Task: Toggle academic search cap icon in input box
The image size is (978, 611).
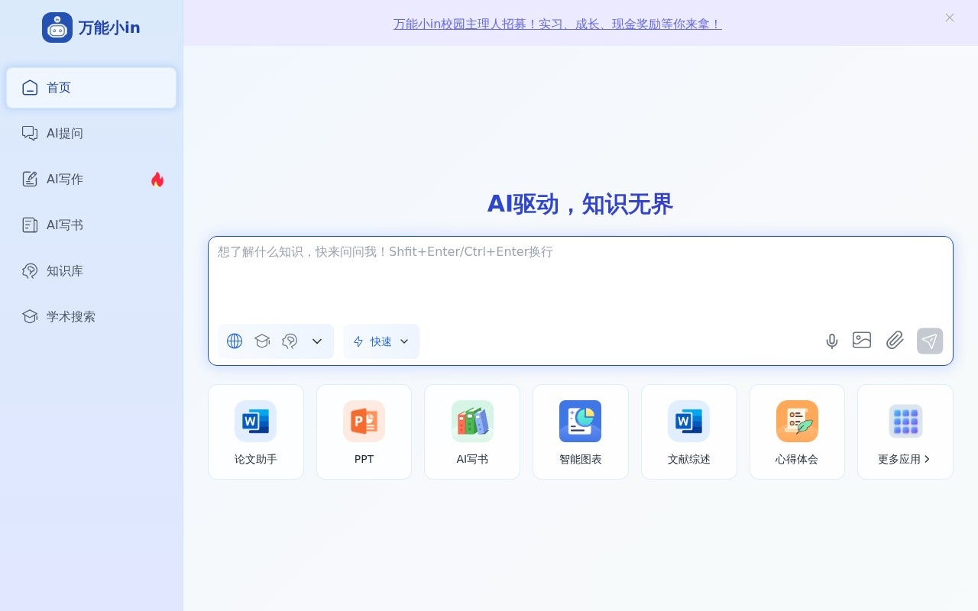Action: pyautogui.click(x=262, y=341)
